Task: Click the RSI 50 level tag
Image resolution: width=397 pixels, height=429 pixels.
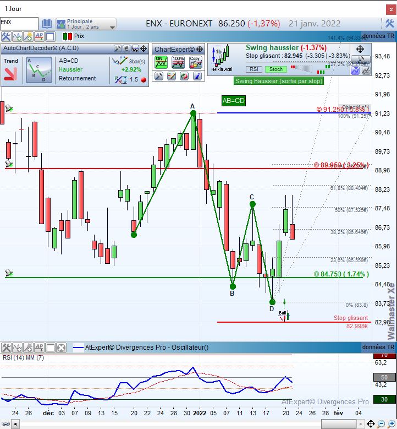Action: point(384,377)
